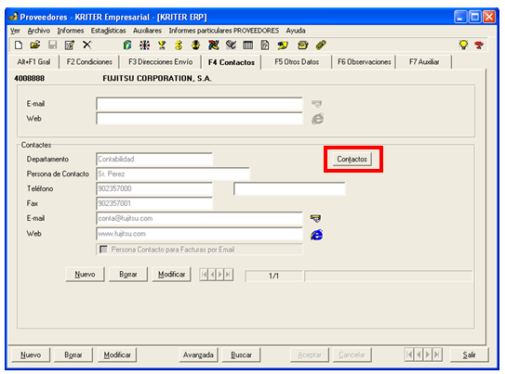Click the edit record notepad toolbar icon

70,45
